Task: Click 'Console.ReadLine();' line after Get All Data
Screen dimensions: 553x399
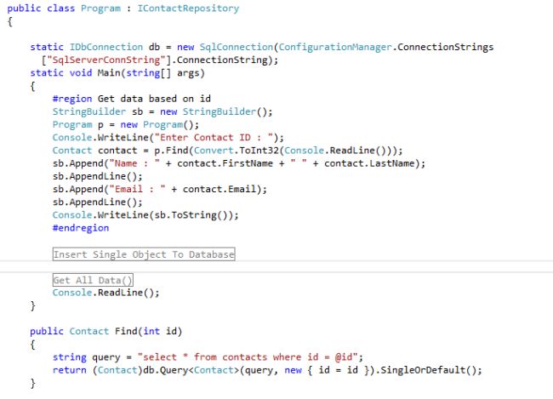Action: point(106,293)
